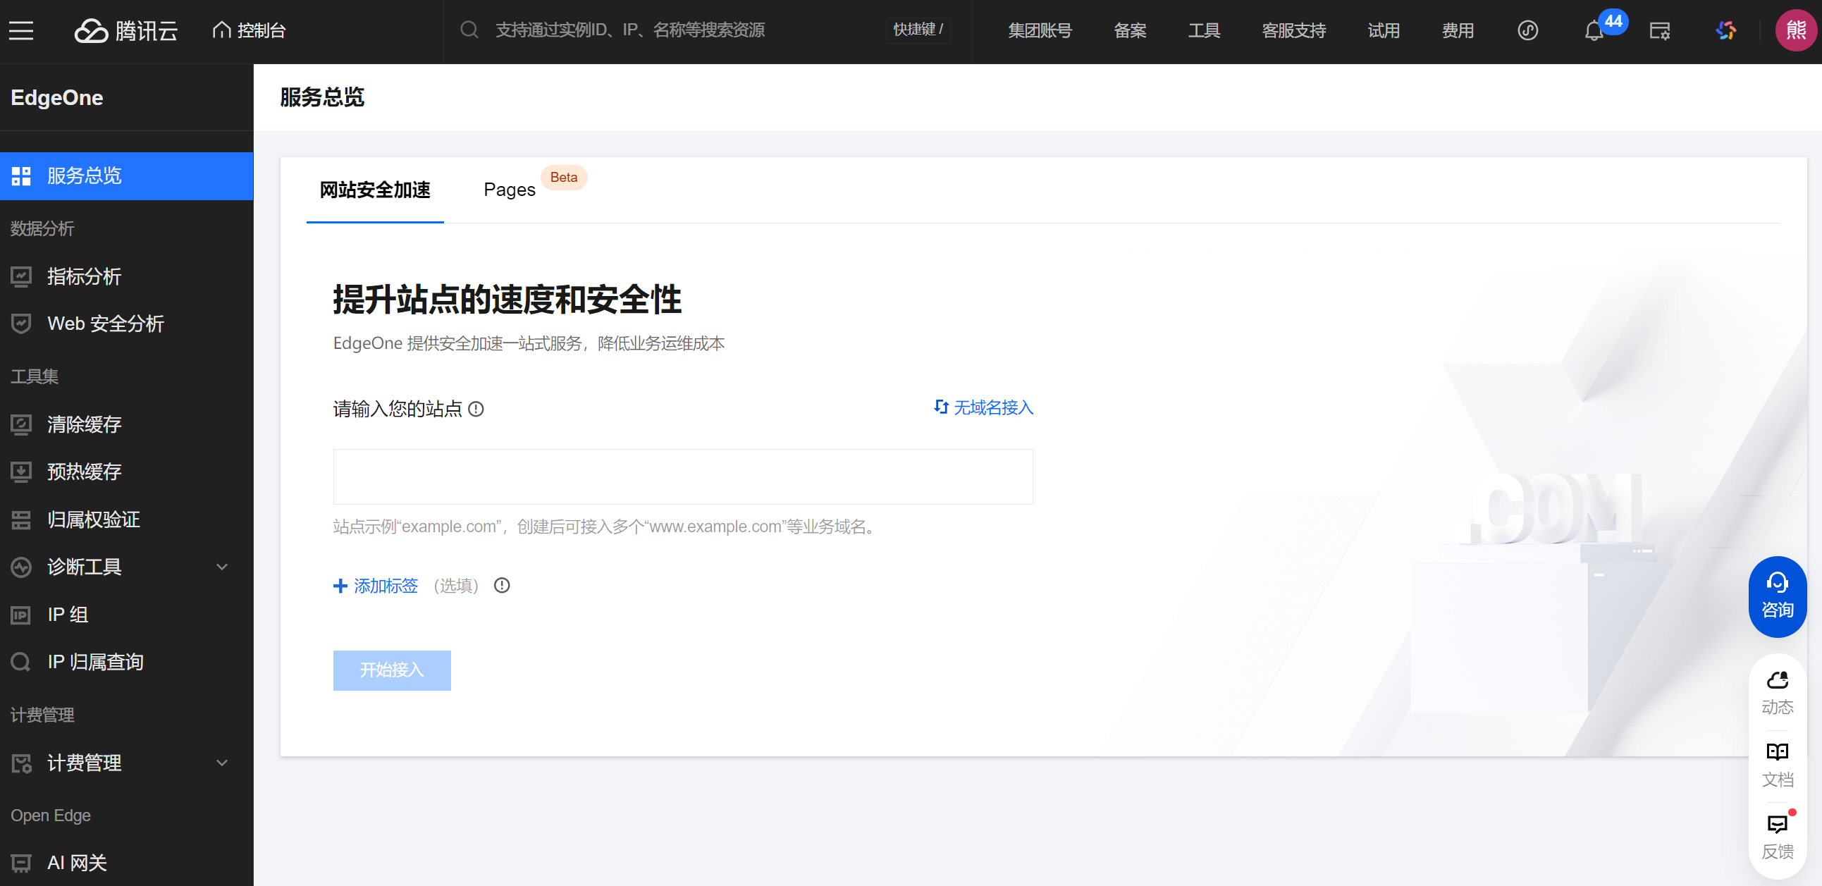Click the AI 网关 icon
1822x886 pixels.
21,863
